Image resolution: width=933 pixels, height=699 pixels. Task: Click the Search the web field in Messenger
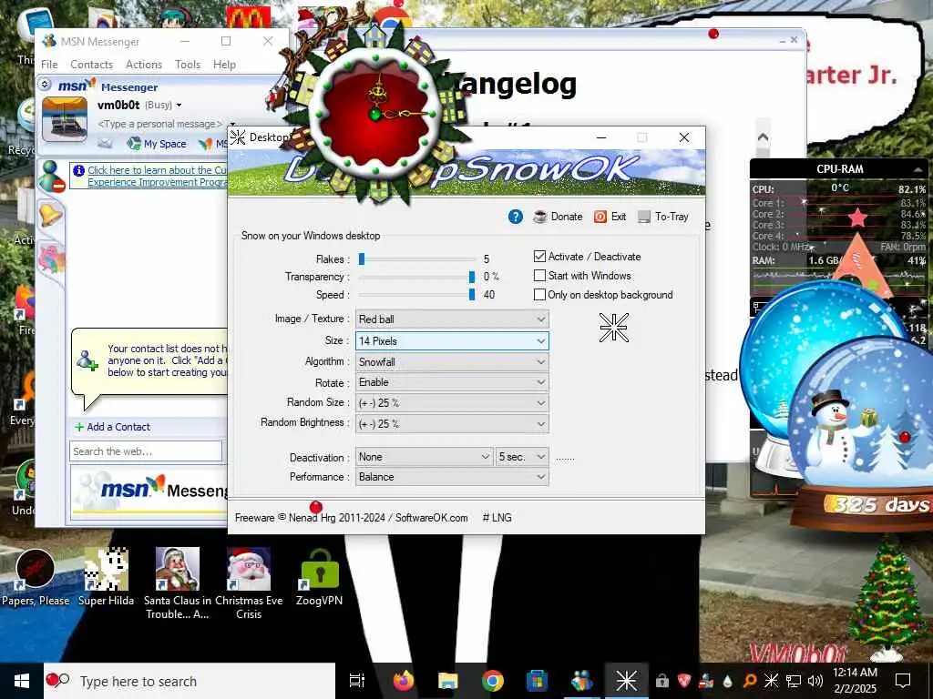click(x=146, y=451)
